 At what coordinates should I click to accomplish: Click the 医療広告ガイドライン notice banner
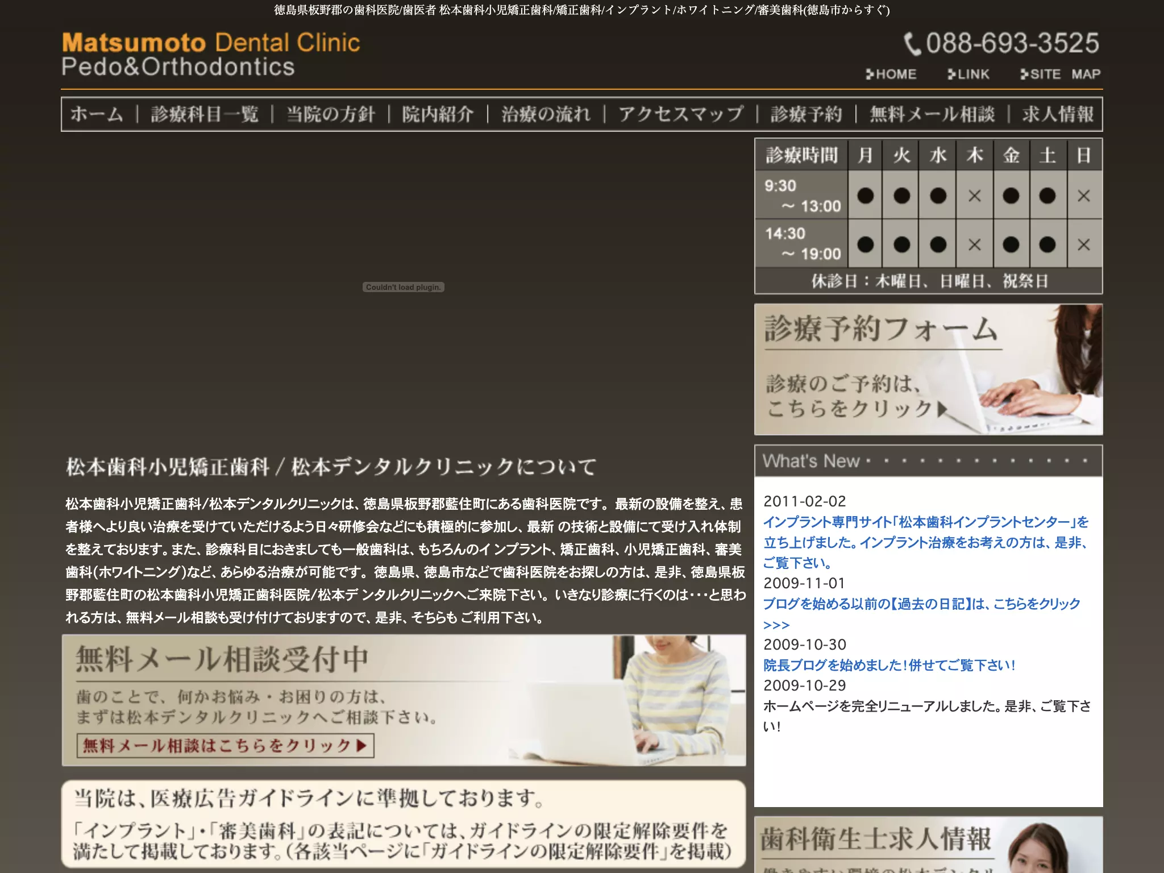(404, 824)
